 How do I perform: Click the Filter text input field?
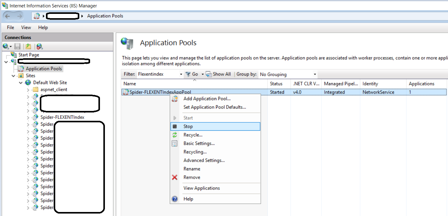(x=158, y=74)
